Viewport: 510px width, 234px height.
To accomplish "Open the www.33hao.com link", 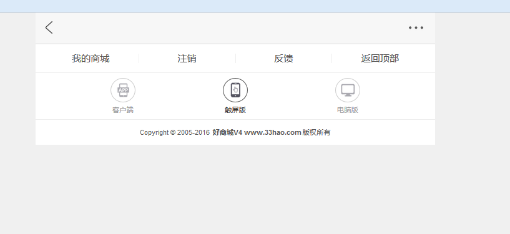I will pyautogui.click(x=273, y=132).
